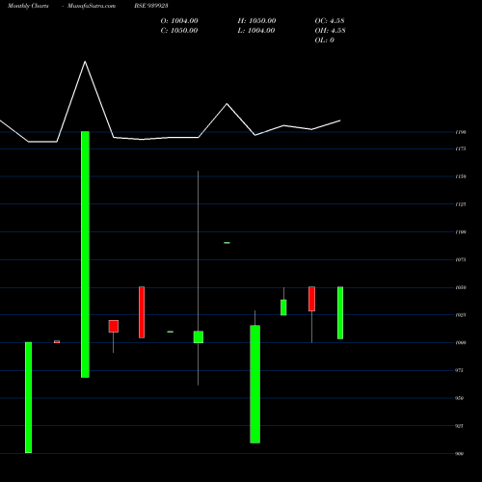
Task: Click the 1190 price axis label
Action: [x=461, y=132]
